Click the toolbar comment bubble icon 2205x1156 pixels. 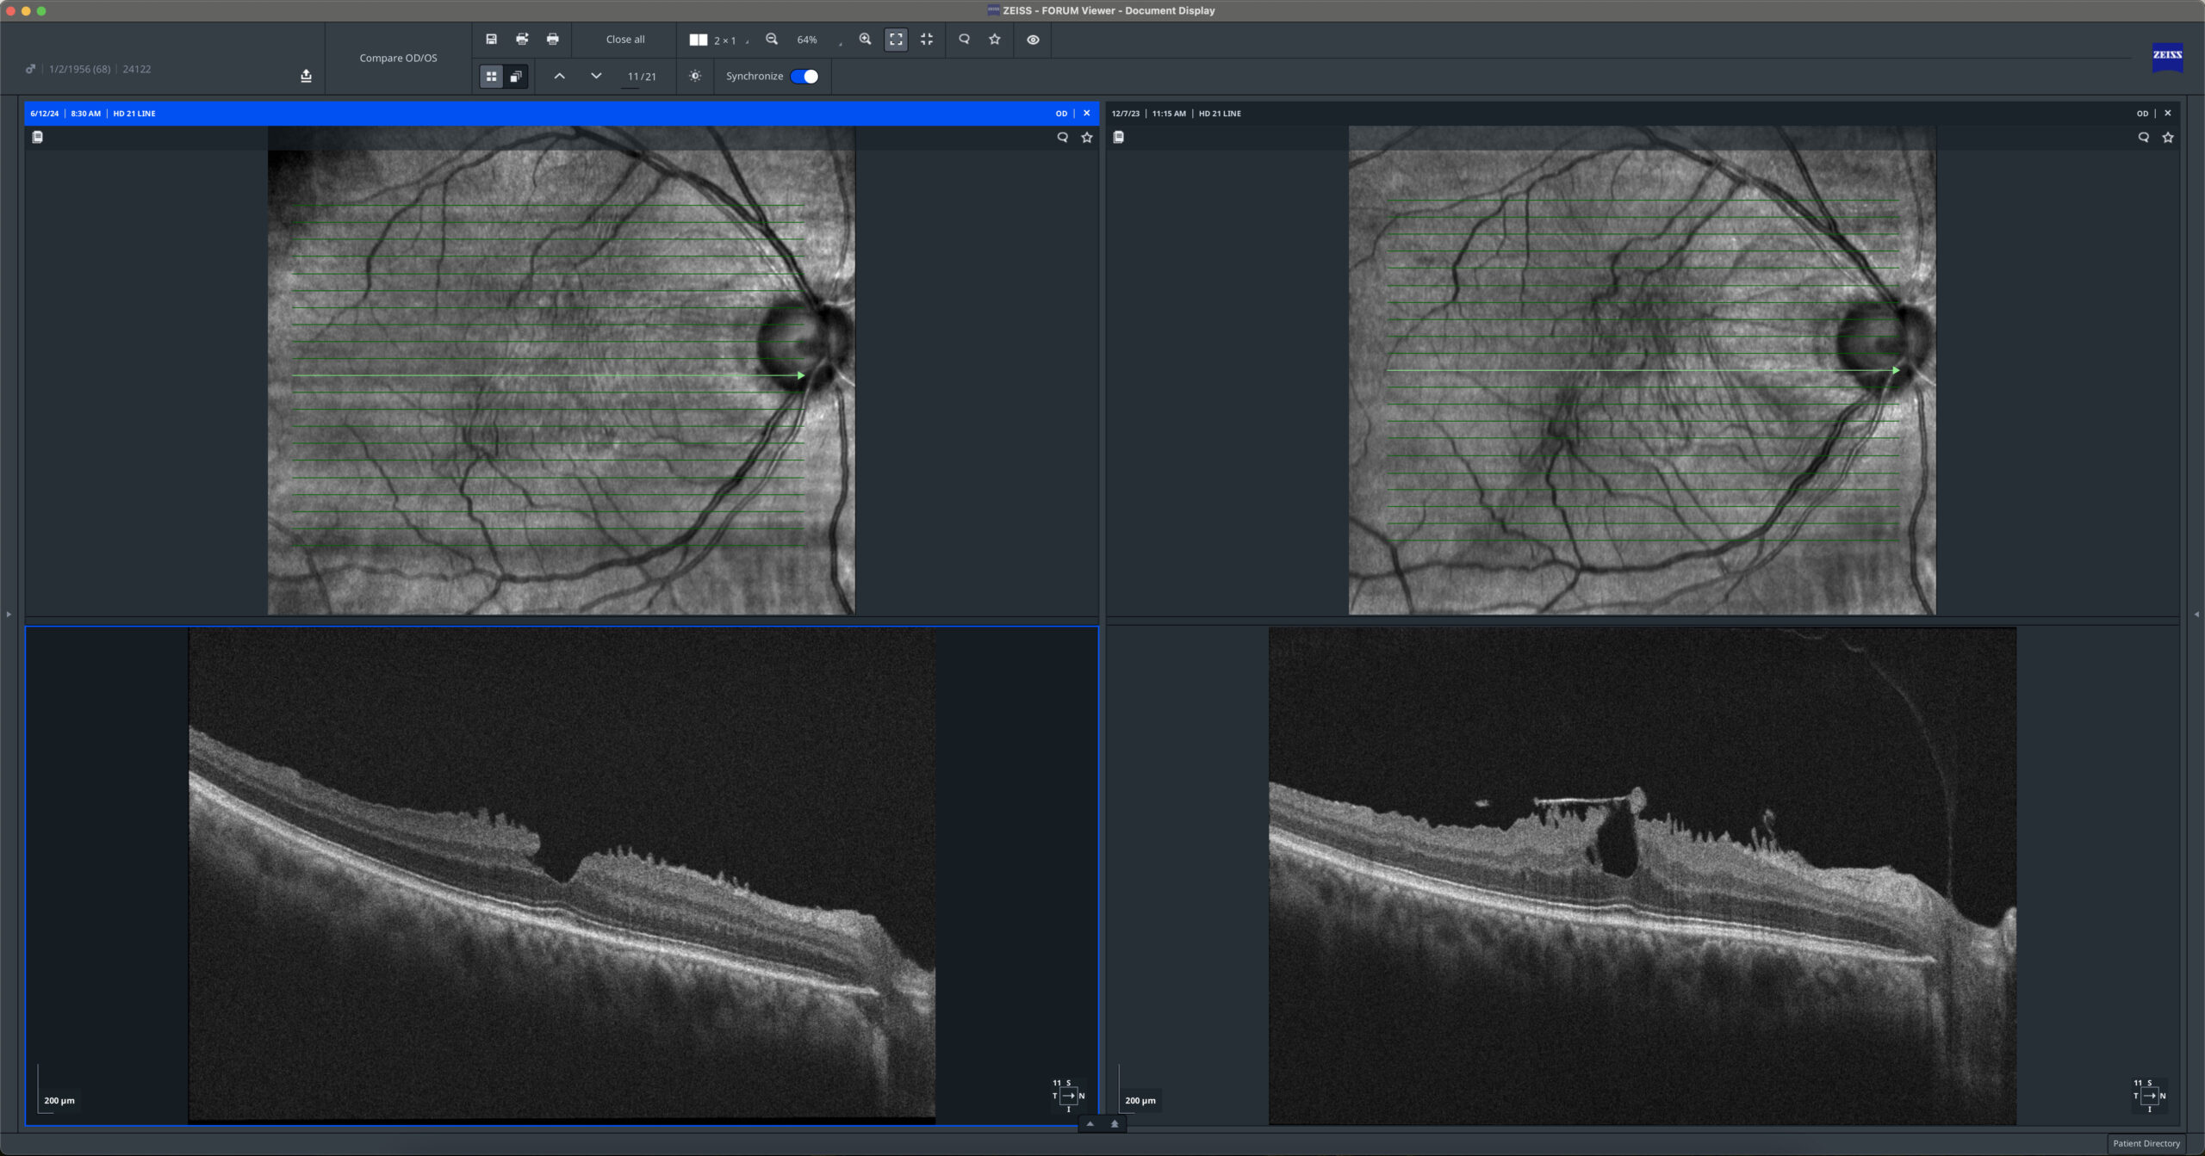pos(964,39)
